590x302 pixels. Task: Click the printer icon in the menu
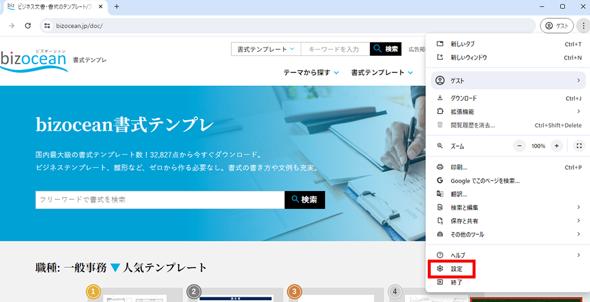(x=440, y=167)
